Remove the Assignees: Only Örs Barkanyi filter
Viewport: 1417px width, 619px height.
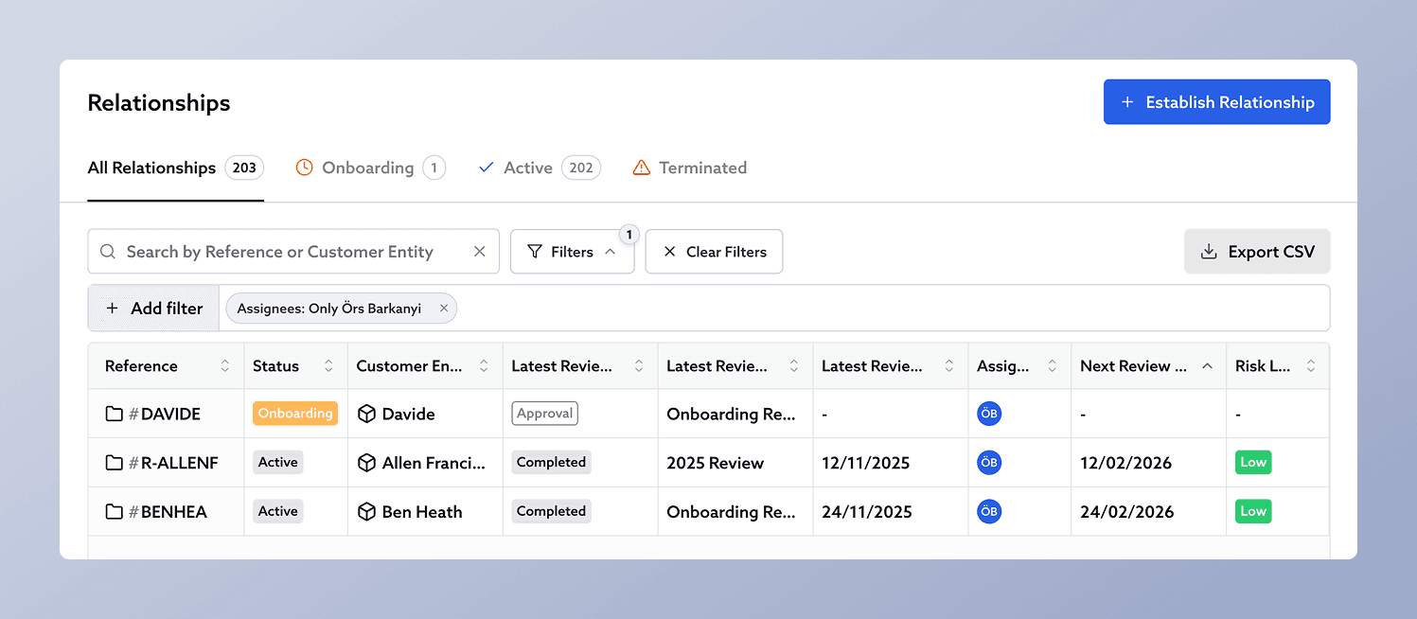coord(443,308)
